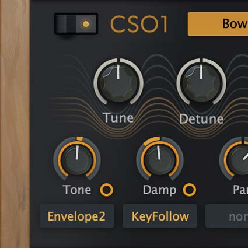Open the Bow preset selector button
The image size is (248, 248).
(218, 24)
